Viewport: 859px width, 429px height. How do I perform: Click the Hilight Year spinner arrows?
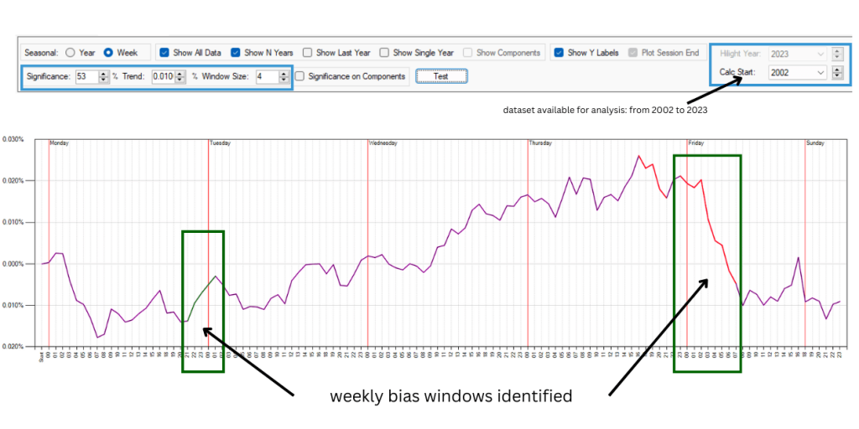tap(837, 54)
